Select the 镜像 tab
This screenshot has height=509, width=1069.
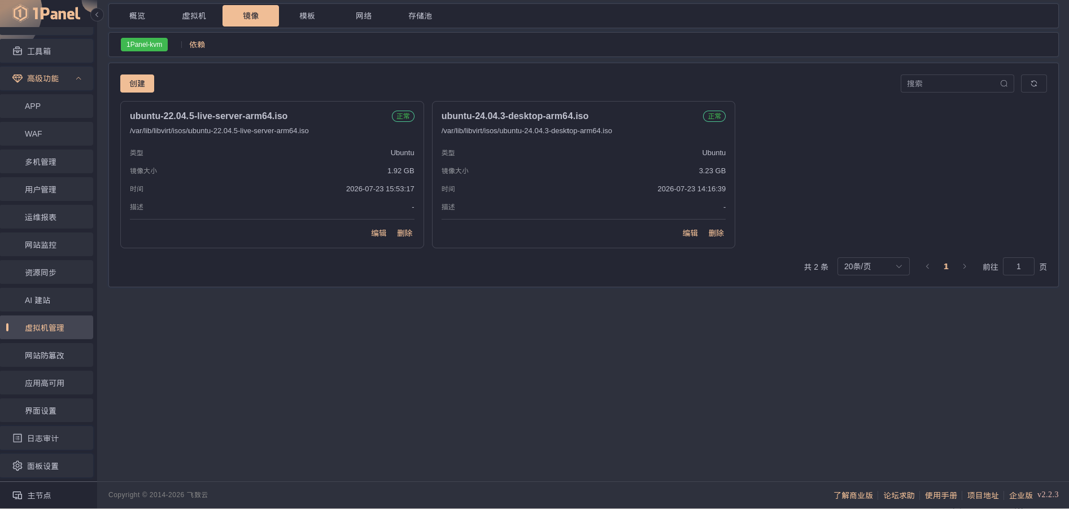[251, 16]
